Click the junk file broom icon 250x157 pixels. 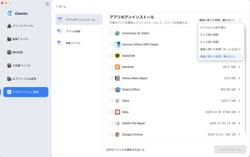point(9,26)
